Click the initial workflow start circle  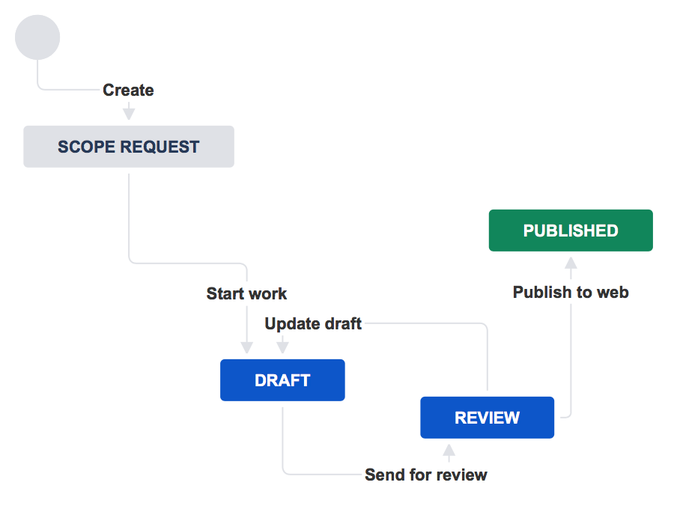pyautogui.click(x=37, y=37)
